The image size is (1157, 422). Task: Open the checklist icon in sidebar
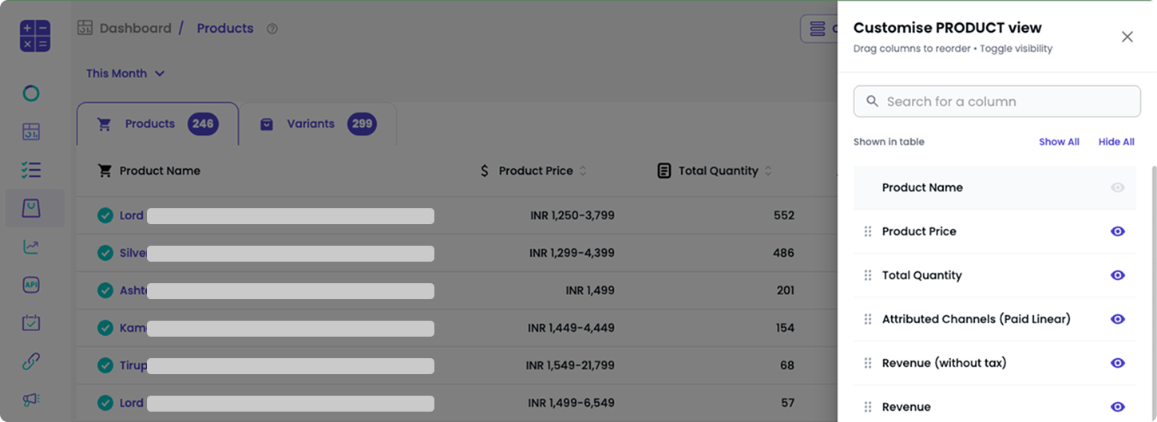coord(31,170)
